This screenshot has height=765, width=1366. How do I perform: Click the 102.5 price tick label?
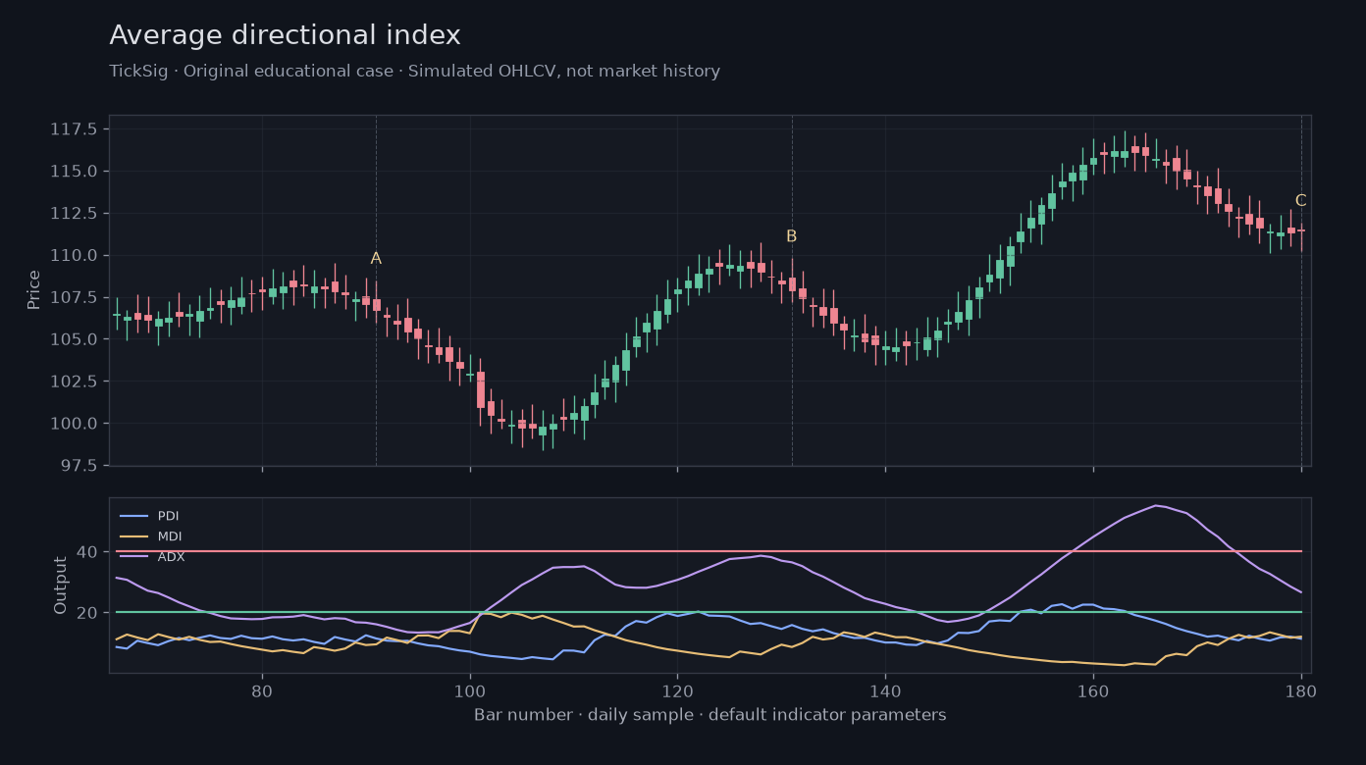[x=74, y=382]
